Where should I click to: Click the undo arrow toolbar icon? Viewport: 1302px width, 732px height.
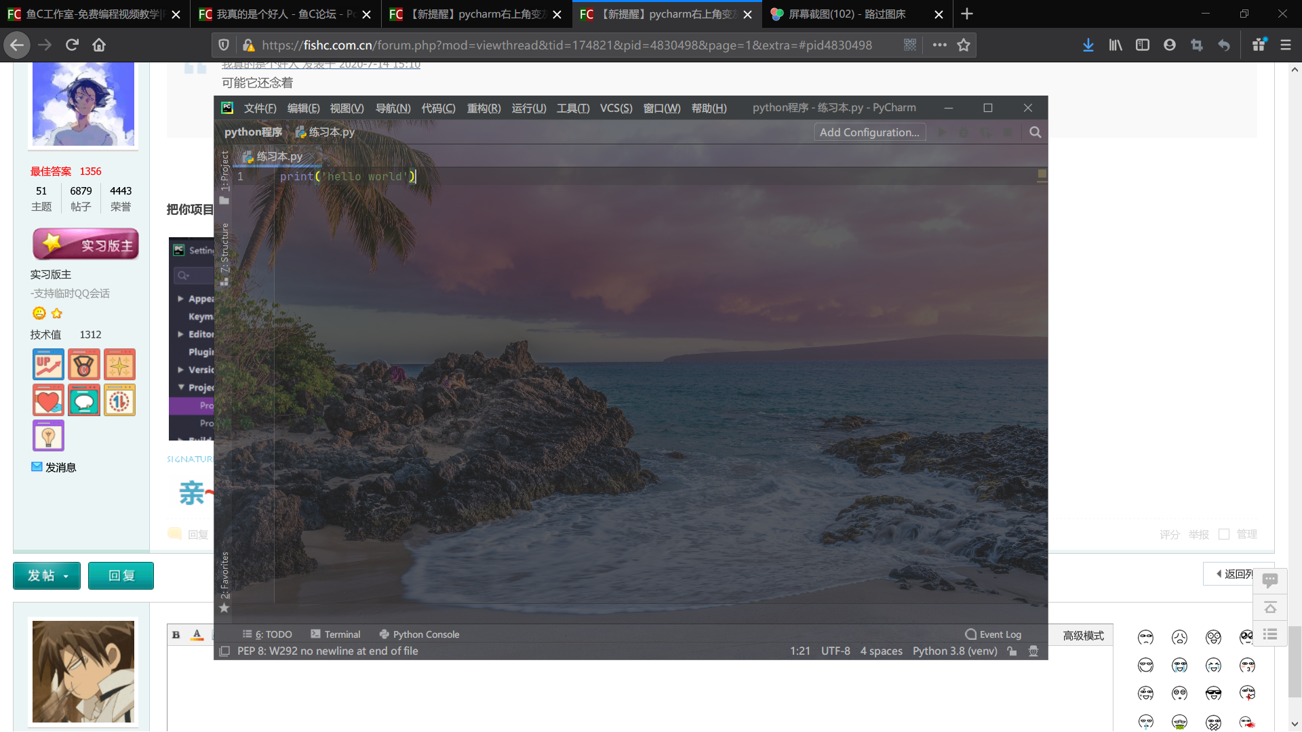[x=1224, y=45]
